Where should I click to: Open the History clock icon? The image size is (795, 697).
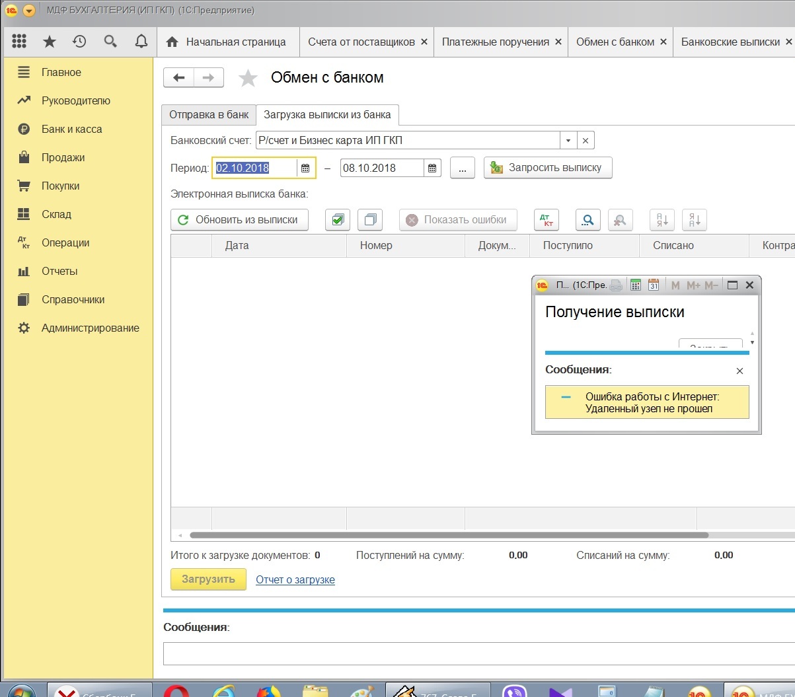point(79,42)
